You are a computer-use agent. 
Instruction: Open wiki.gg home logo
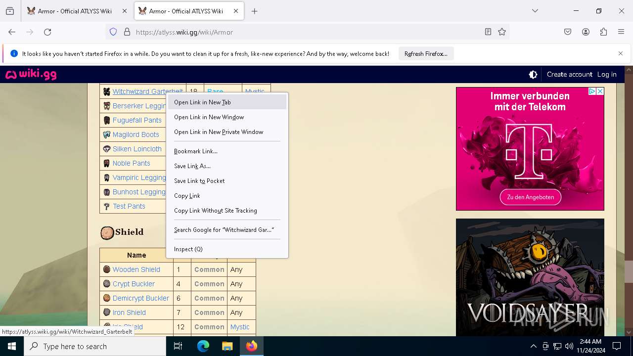(31, 75)
